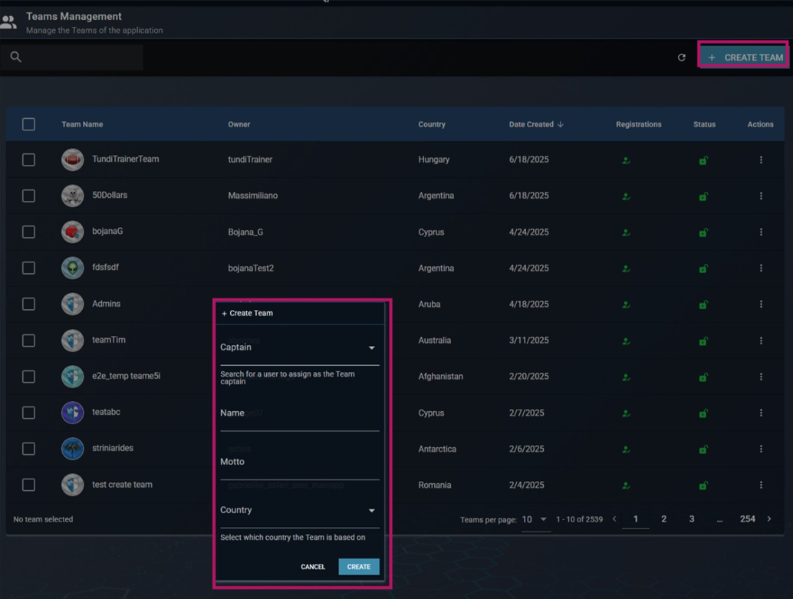The width and height of the screenshot is (793, 599).
Task: Click the next page chevron
Action: (769, 519)
